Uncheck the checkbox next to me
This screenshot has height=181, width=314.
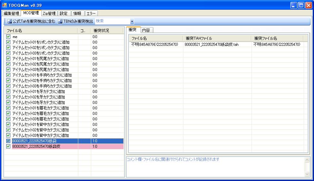[8, 37]
